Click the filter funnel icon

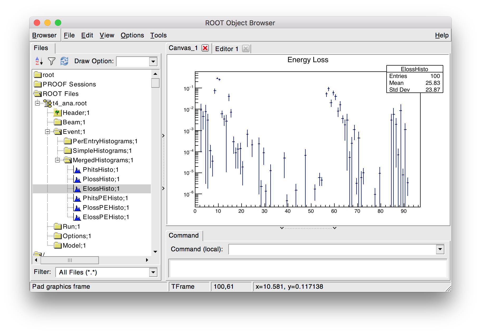[51, 61]
